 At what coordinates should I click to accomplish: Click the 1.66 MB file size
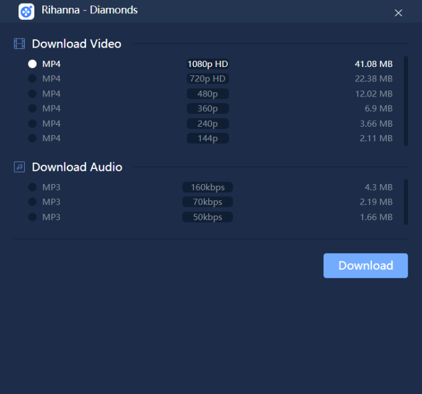click(376, 217)
